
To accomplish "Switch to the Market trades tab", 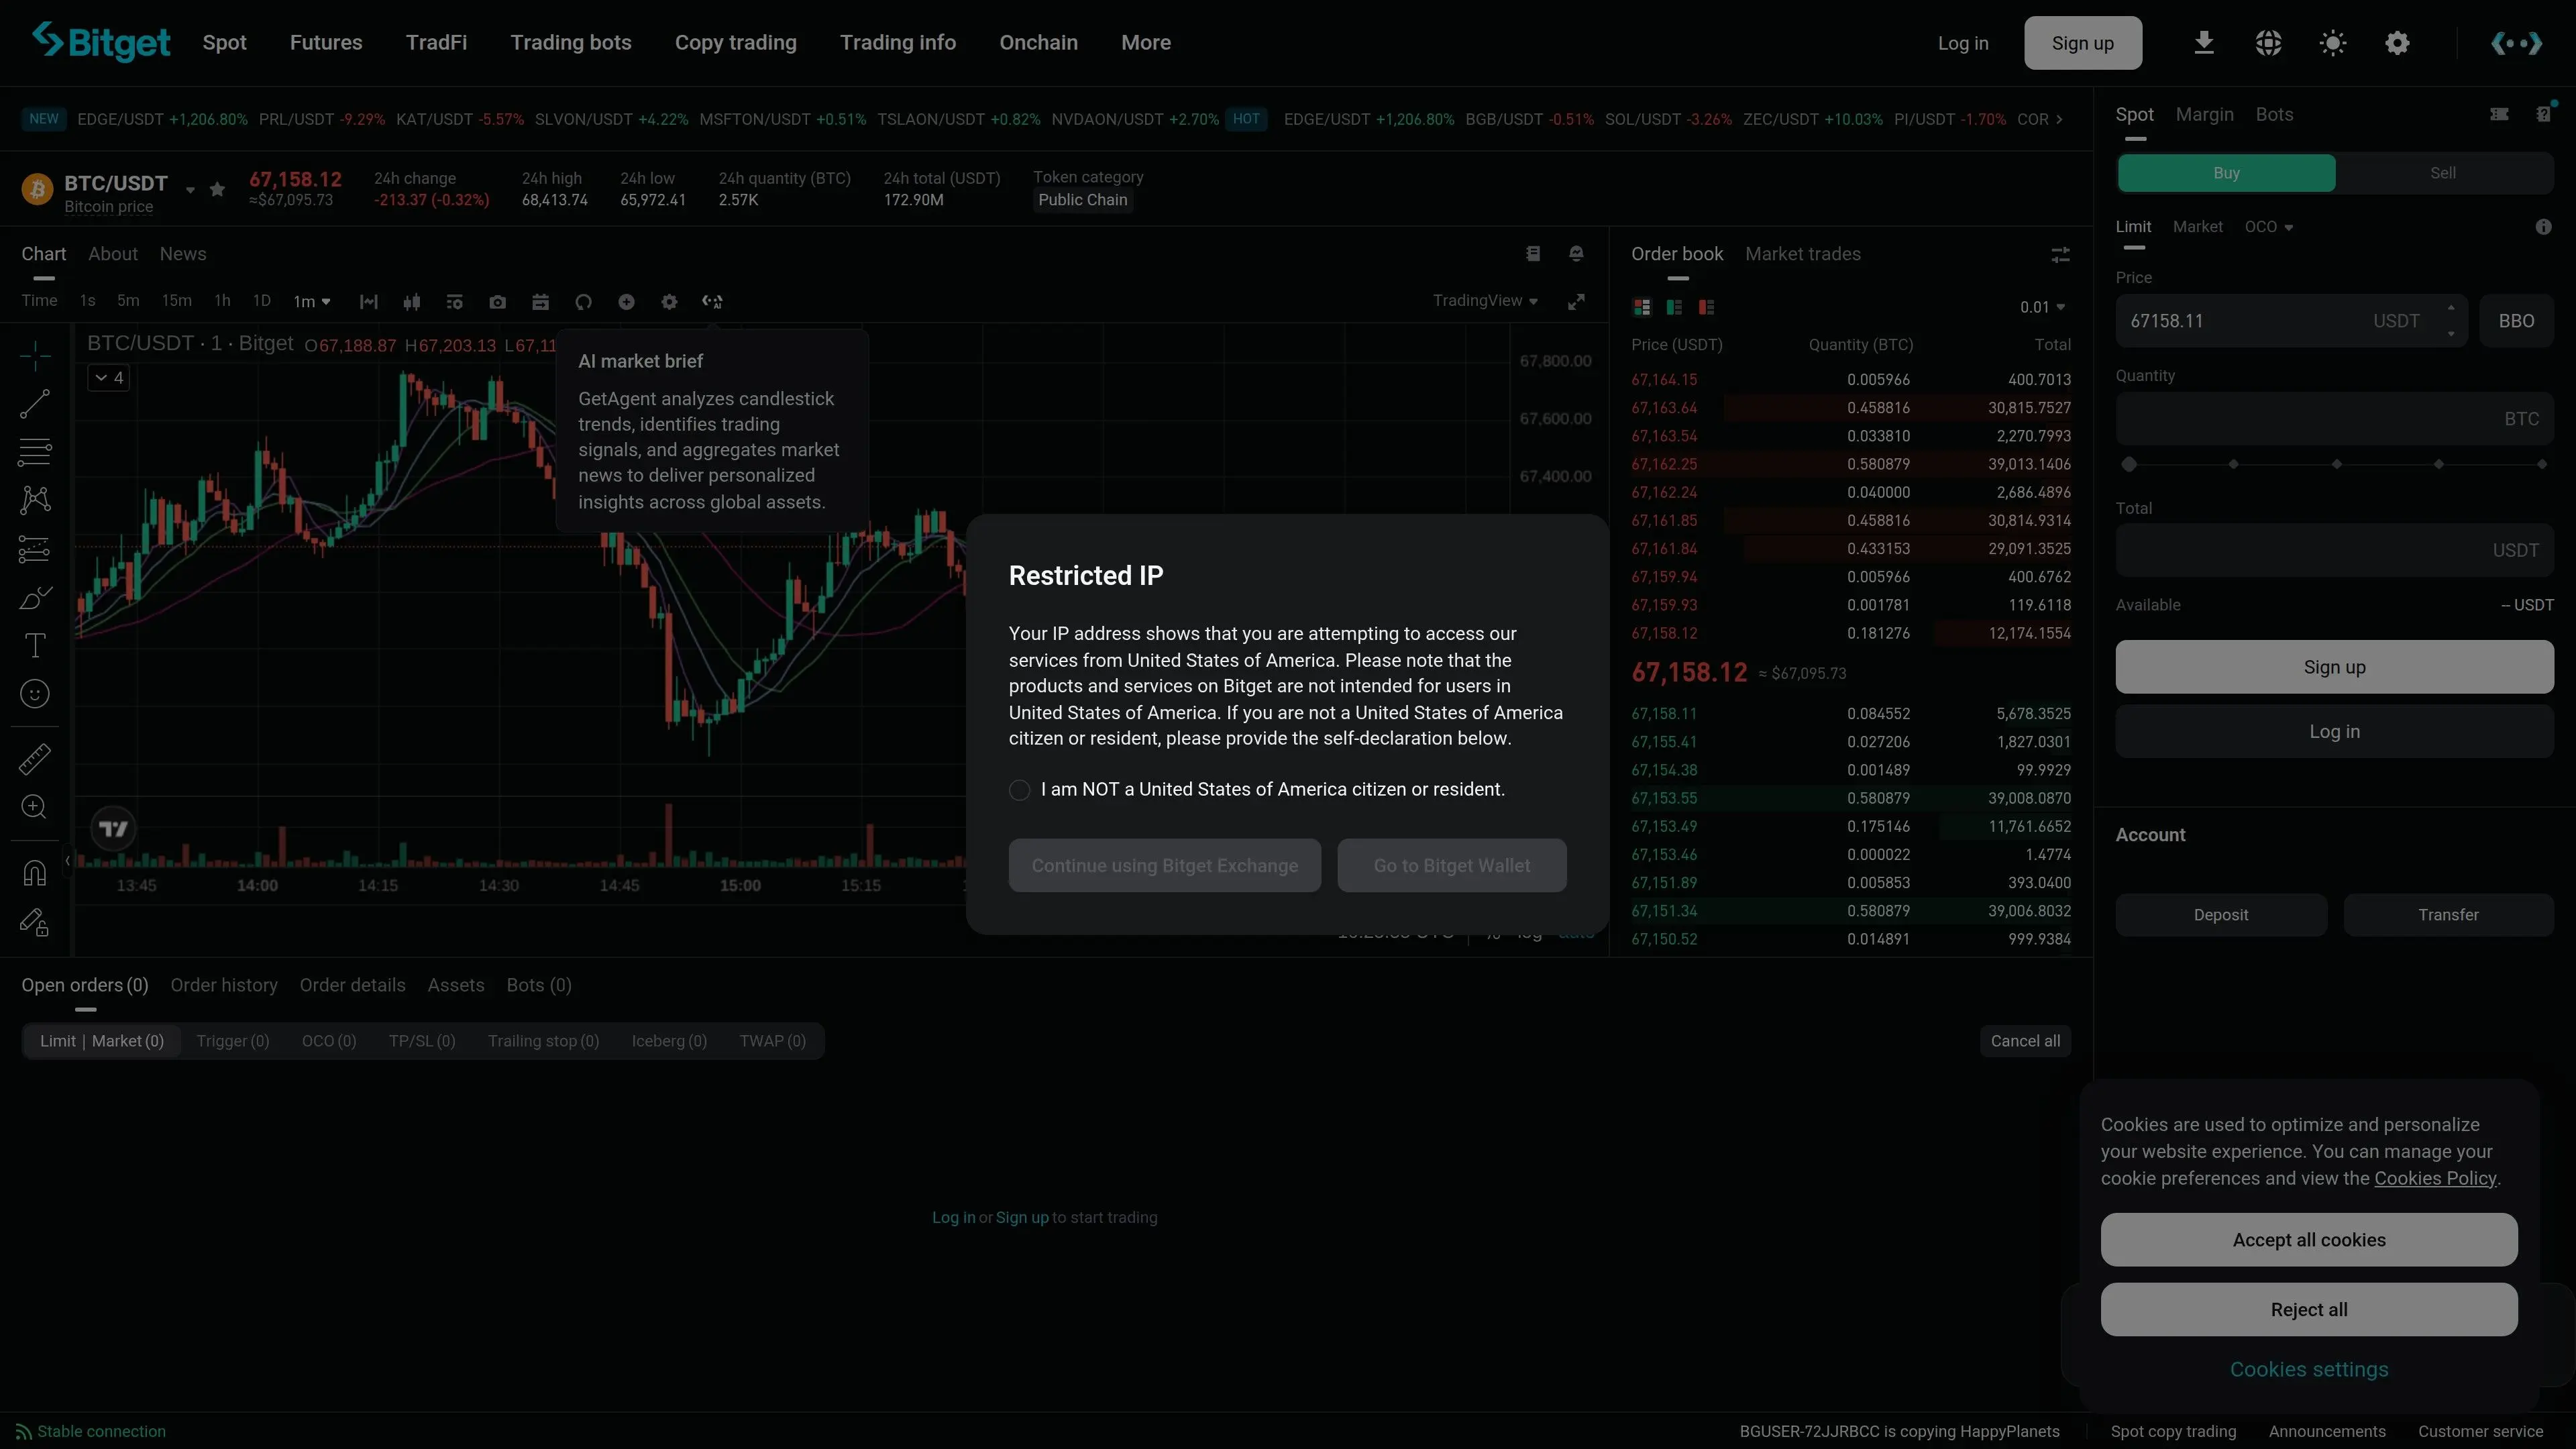I will [x=1802, y=253].
